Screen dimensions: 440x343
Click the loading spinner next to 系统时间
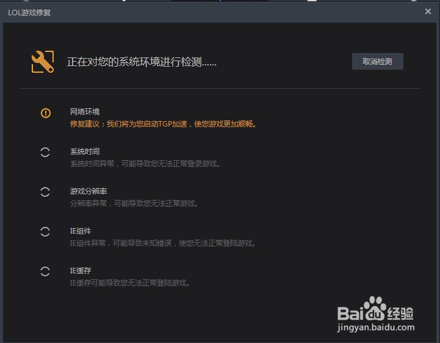[x=45, y=152]
